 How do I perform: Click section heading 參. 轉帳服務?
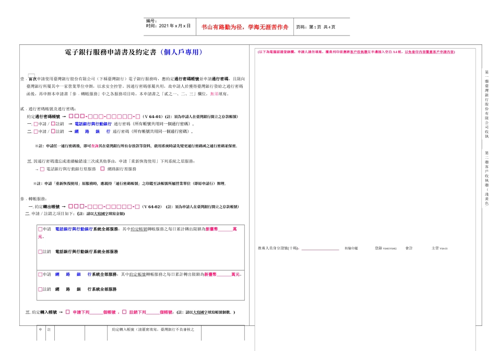[33, 199]
